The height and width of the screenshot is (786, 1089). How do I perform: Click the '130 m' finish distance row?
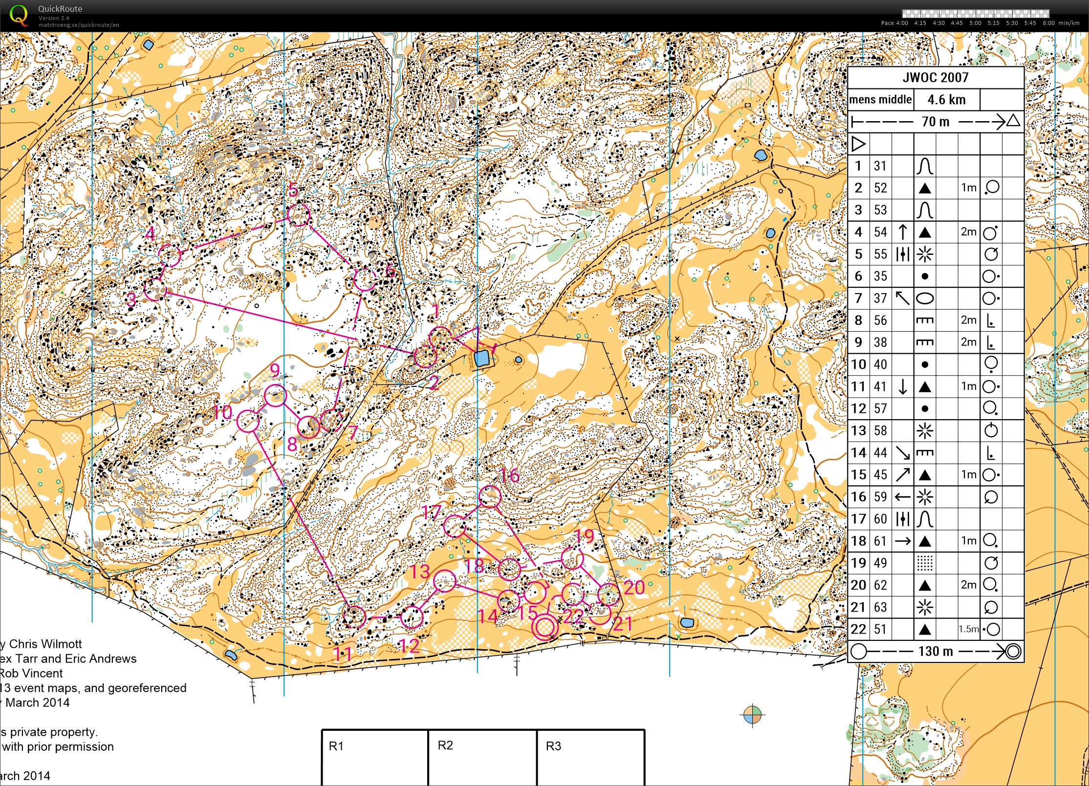tap(935, 651)
